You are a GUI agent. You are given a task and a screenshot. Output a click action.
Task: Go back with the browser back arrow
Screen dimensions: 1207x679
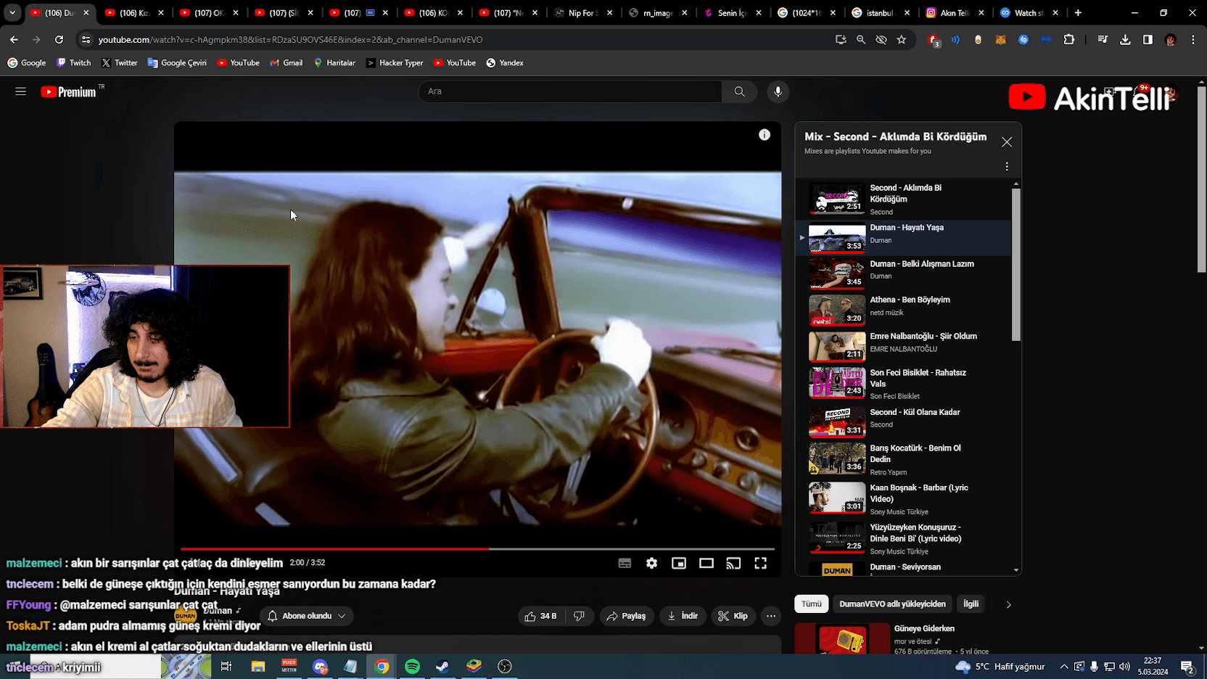click(14, 40)
